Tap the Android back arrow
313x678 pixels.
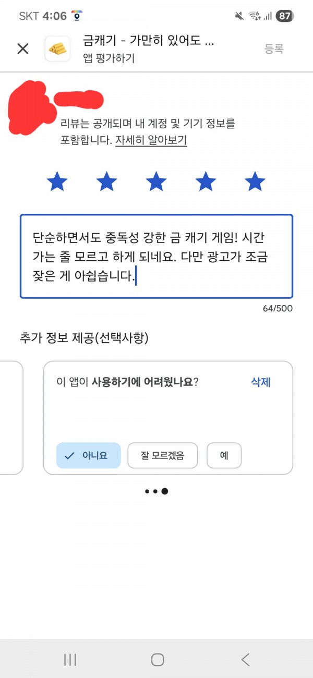(245, 660)
